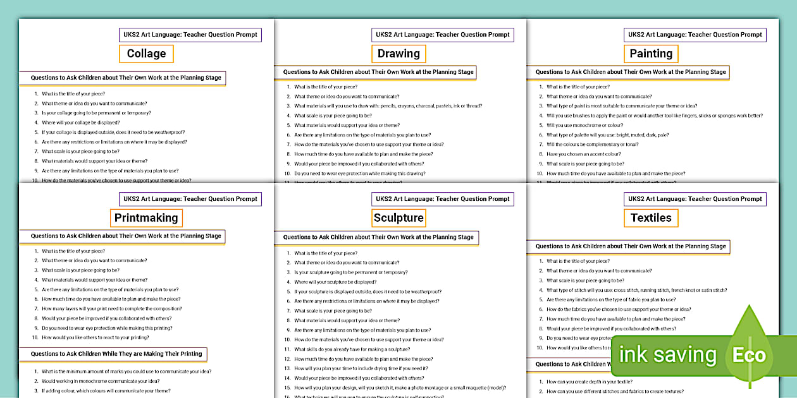Click the green Eco leaf icon

750,354
